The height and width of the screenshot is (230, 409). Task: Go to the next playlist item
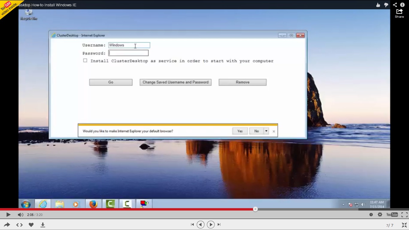tap(211, 225)
